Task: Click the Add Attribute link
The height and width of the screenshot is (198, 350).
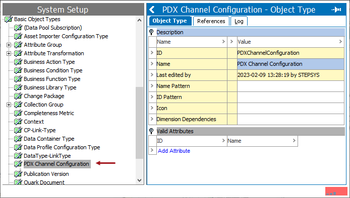Action: (174, 151)
